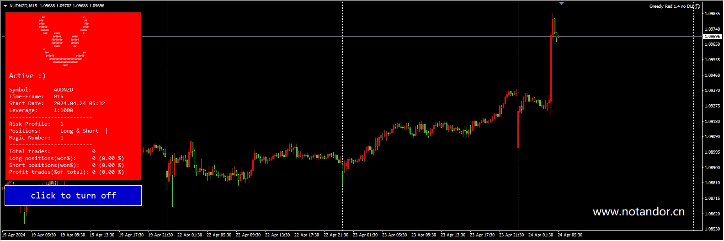Click the "23 Apr 21:30" time axis label
The image size is (724, 241).
[511, 235]
